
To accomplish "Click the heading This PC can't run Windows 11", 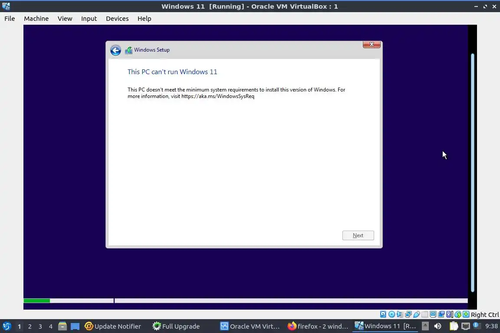I will pos(172,72).
